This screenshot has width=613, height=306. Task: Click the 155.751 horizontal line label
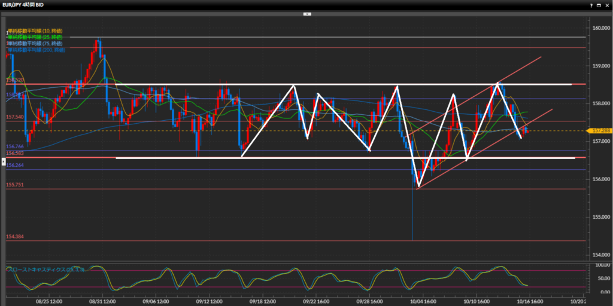point(15,185)
